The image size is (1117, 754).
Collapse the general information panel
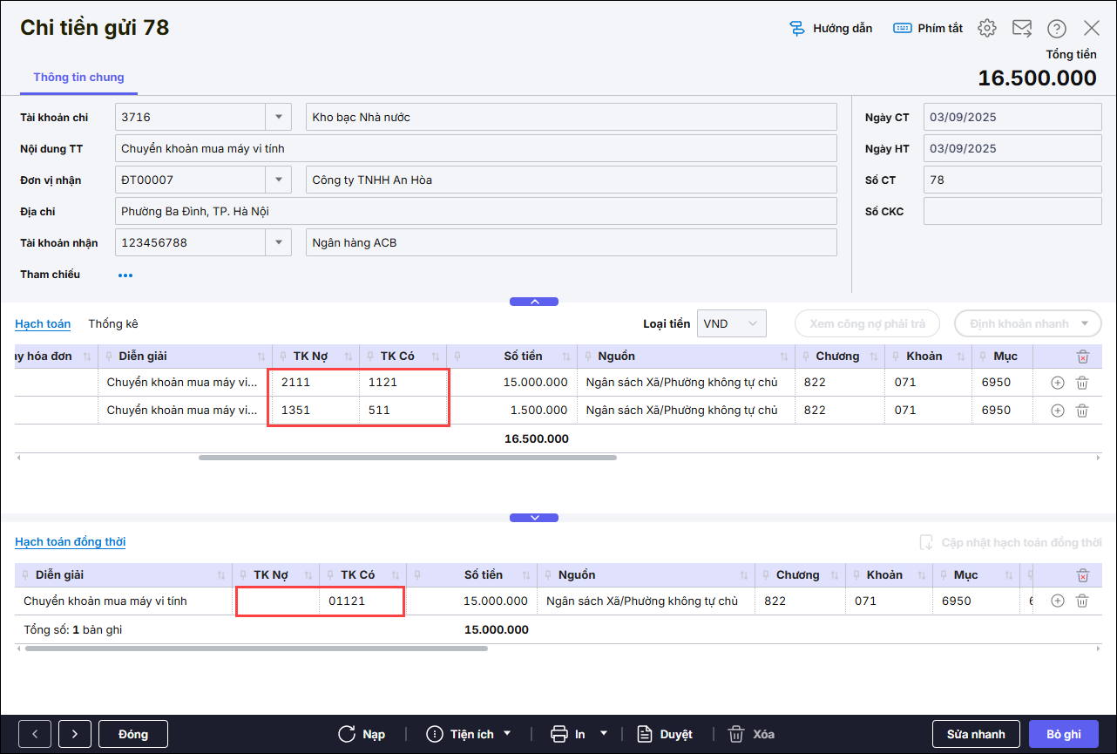[x=534, y=302]
